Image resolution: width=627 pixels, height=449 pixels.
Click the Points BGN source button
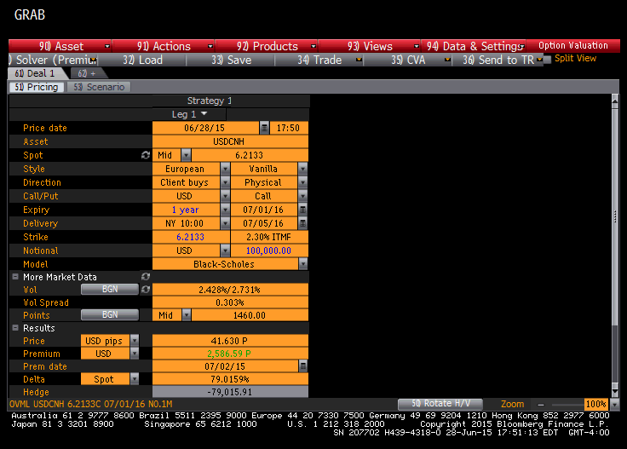(x=110, y=315)
